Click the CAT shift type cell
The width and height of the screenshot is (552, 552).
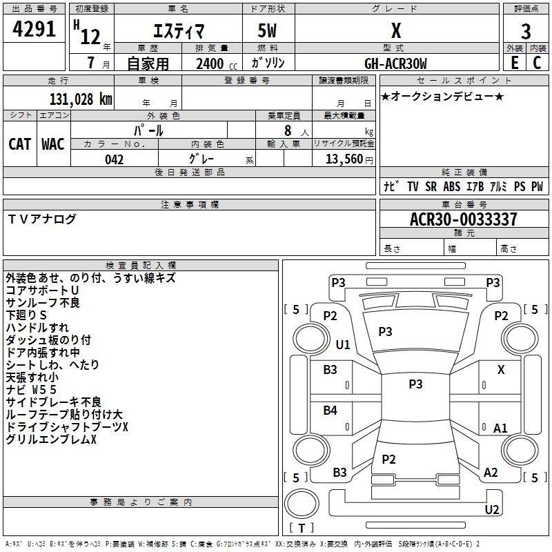coord(20,144)
